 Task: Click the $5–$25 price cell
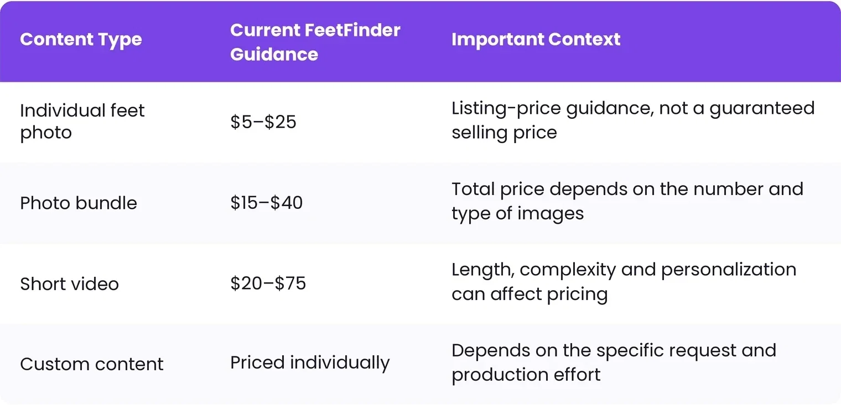coord(263,122)
